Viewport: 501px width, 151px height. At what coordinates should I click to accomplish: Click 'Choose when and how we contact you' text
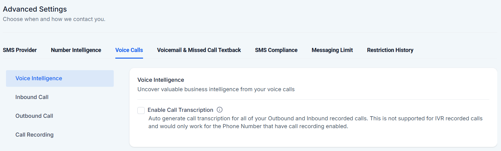click(54, 19)
